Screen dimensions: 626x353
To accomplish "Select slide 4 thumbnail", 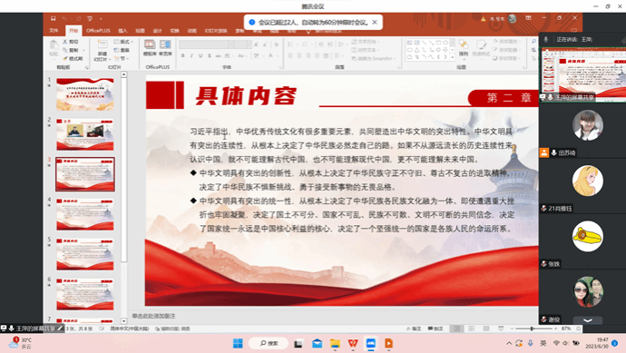I will pos(85,214).
